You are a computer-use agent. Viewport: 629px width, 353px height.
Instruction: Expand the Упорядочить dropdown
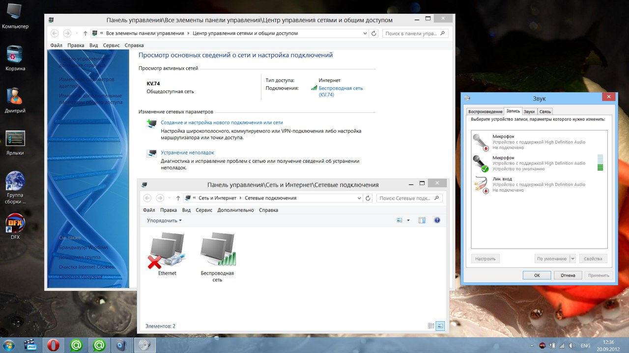pos(164,221)
